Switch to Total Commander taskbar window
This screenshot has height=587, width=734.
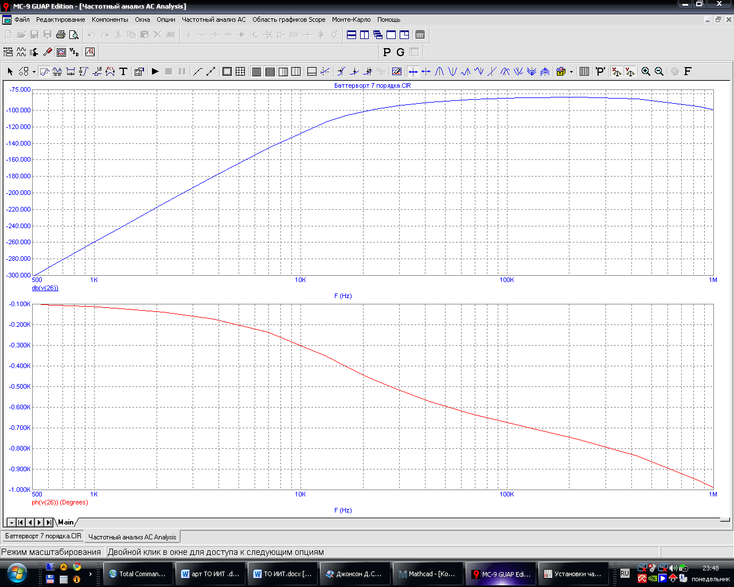138,574
